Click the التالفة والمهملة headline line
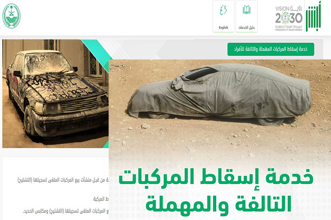This screenshot has height=220, width=331. tap(218, 203)
